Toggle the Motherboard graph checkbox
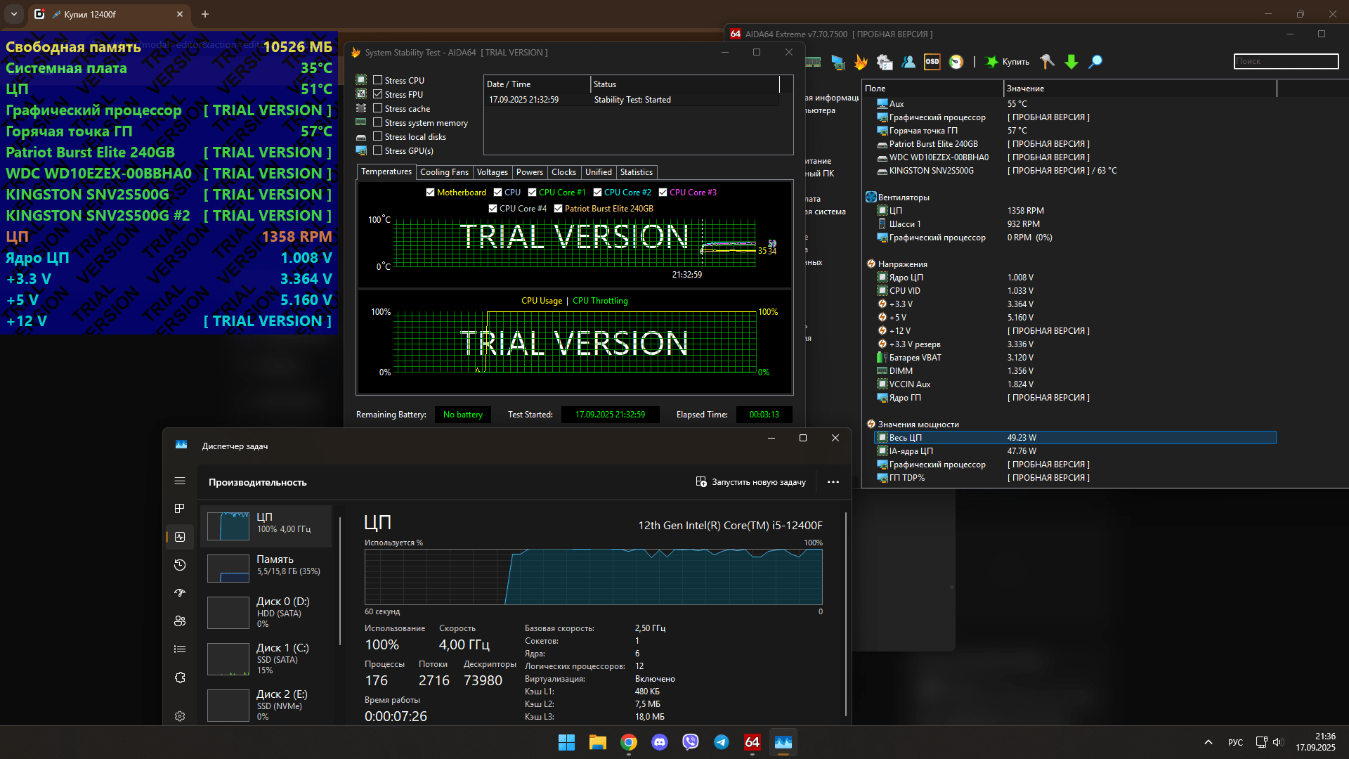The height and width of the screenshot is (759, 1349). pos(431,193)
